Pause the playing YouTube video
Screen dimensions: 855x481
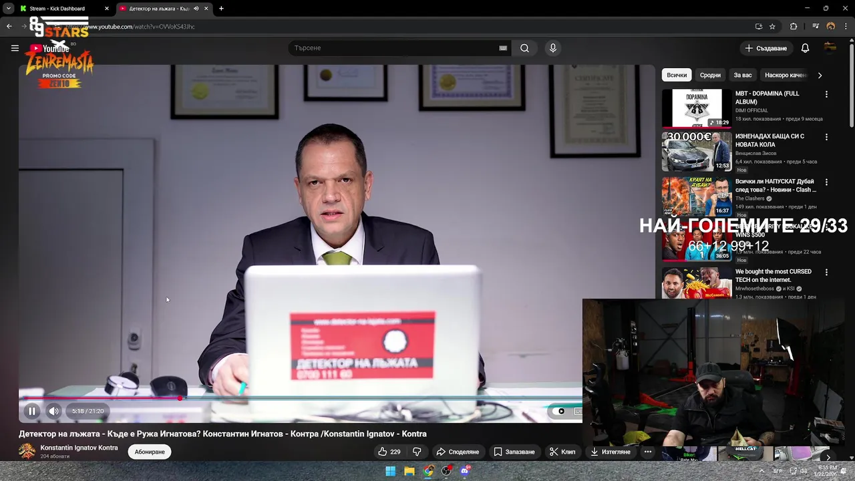(31, 411)
